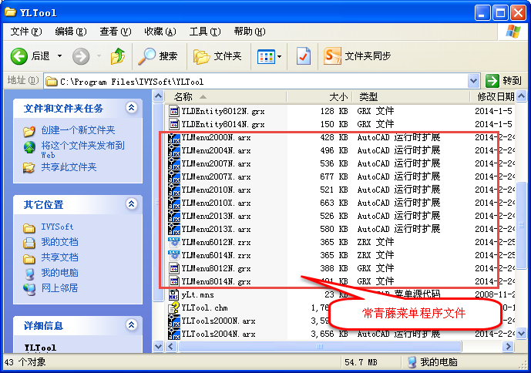Select the YLMenu2010N.arx file icon
531x373 pixels.
click(173, 190)
